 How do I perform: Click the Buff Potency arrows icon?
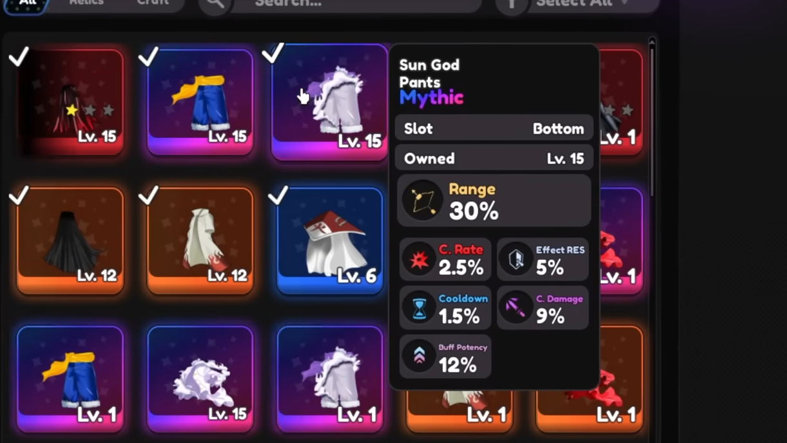419,356
